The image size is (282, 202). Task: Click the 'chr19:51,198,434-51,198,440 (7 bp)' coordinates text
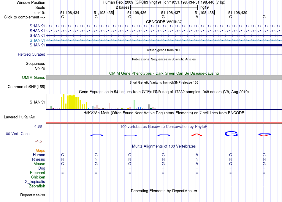coord(195,2)
